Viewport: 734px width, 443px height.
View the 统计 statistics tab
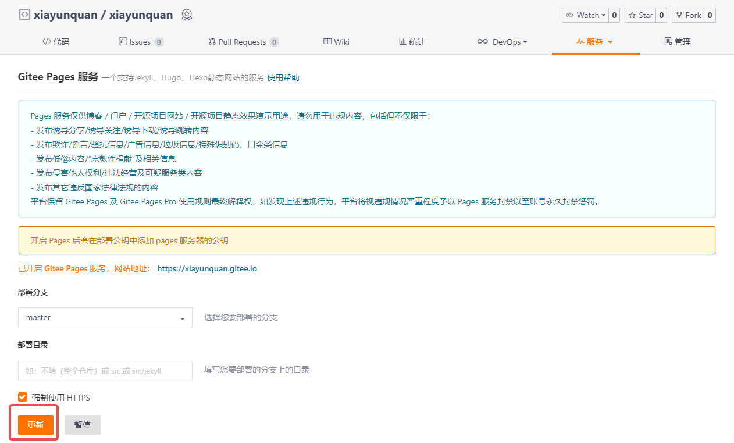coord(412,42)
